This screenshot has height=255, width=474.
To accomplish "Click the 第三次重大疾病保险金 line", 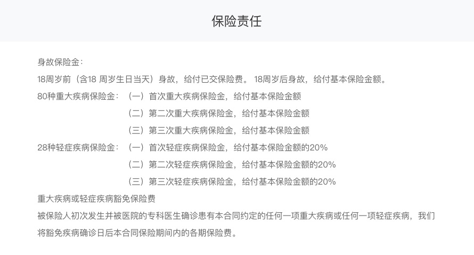I will [x=218, y=131].
